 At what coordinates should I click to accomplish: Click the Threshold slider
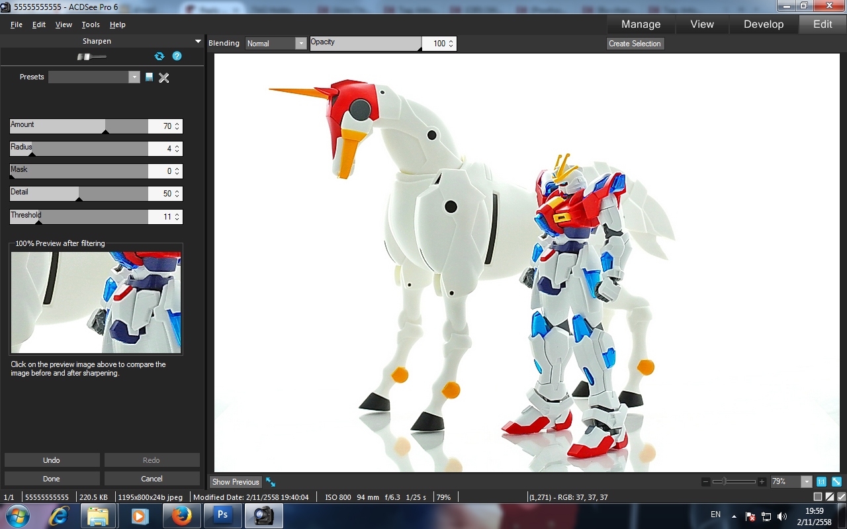[79, 217]
